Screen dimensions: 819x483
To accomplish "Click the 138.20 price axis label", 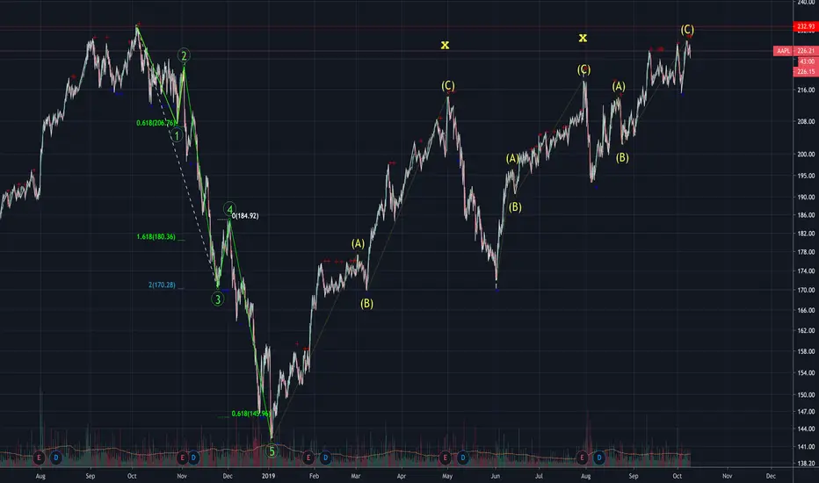I will (x=806, y=463).
